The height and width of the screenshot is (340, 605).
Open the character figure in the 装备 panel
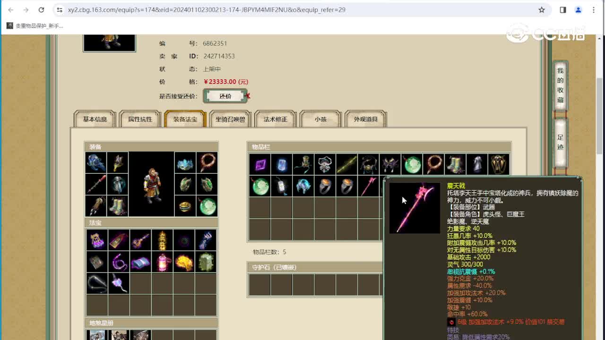[151, 184]
